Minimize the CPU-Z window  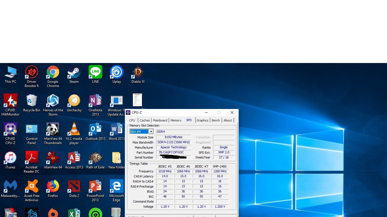(206, 112)
